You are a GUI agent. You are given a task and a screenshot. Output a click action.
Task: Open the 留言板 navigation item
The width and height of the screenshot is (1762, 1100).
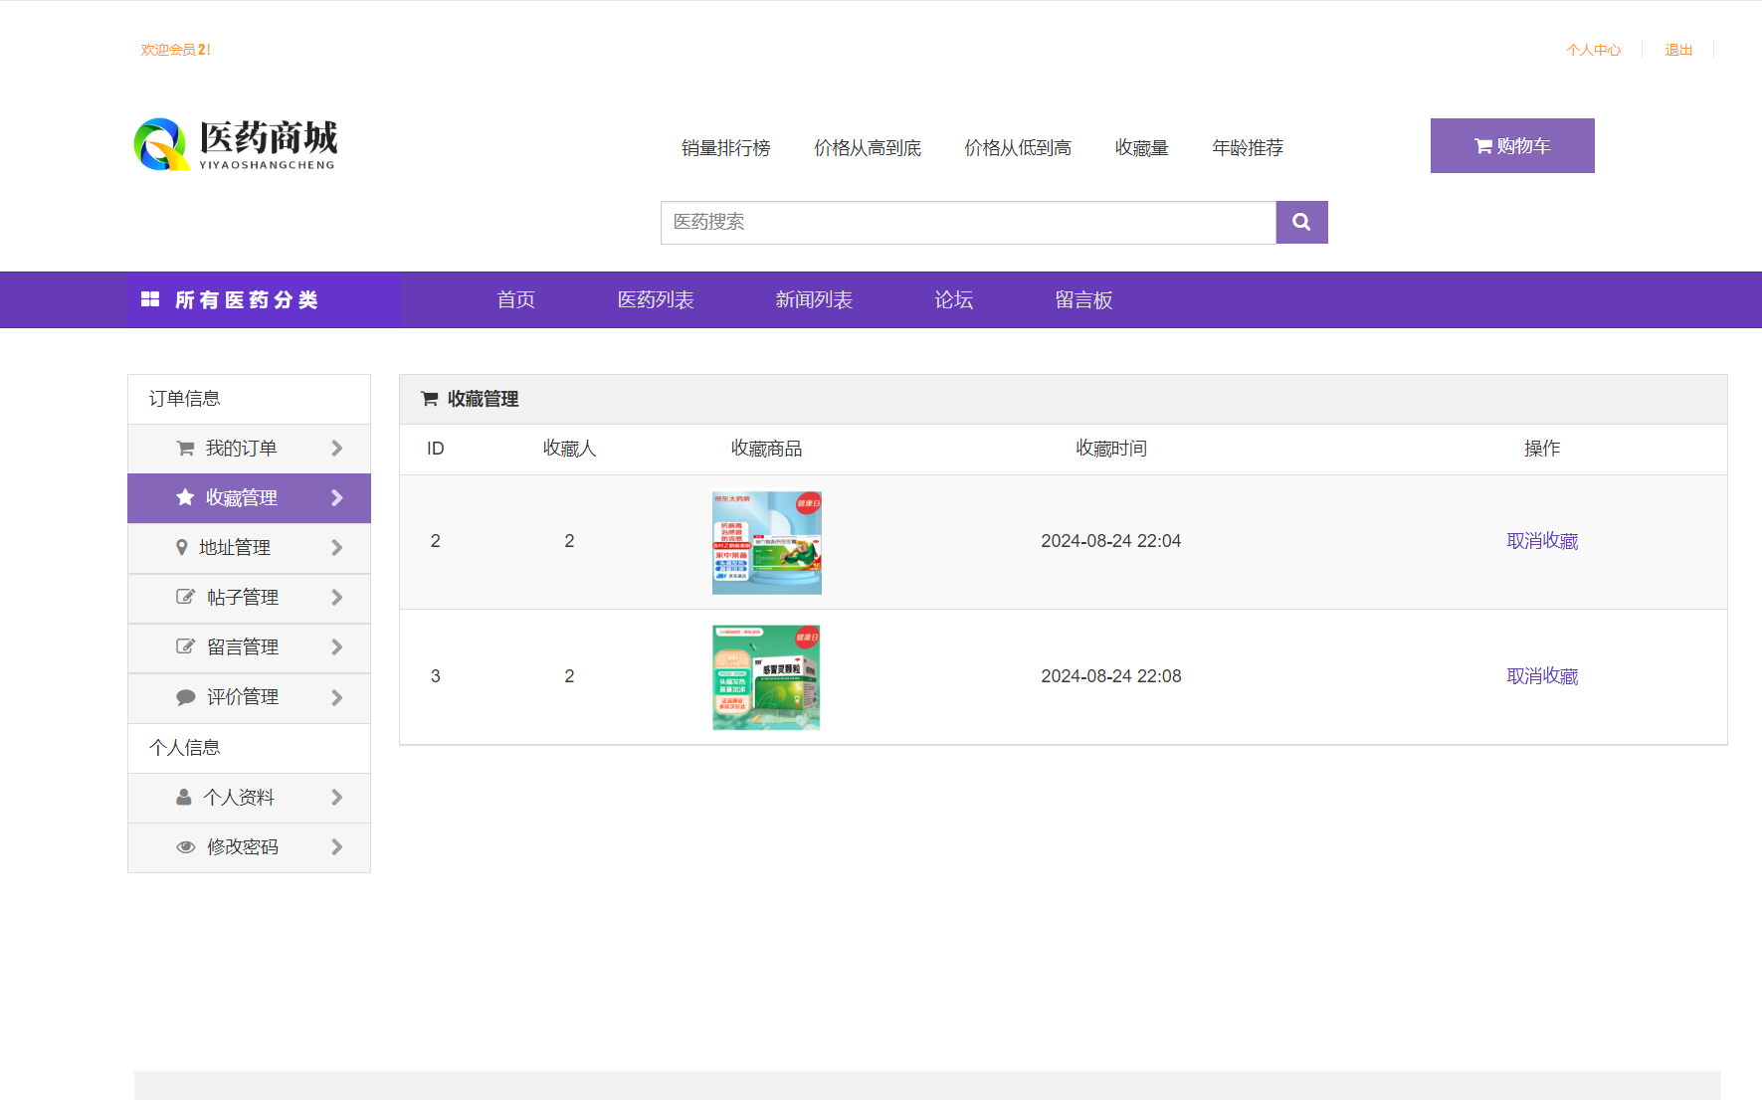1083,299
